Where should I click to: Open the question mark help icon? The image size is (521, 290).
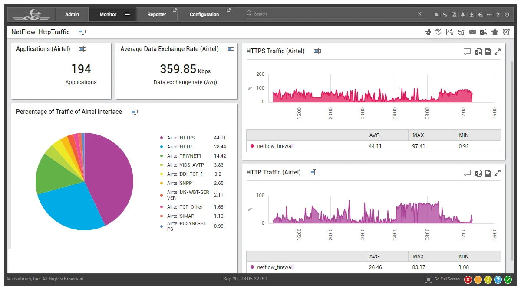pyautogui.click(x=498, y=14)
